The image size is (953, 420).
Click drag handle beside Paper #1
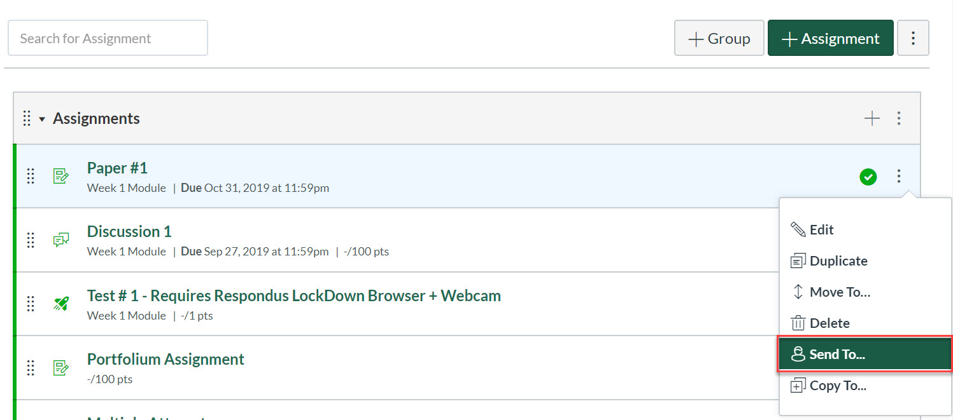click(x=31, y=176)
